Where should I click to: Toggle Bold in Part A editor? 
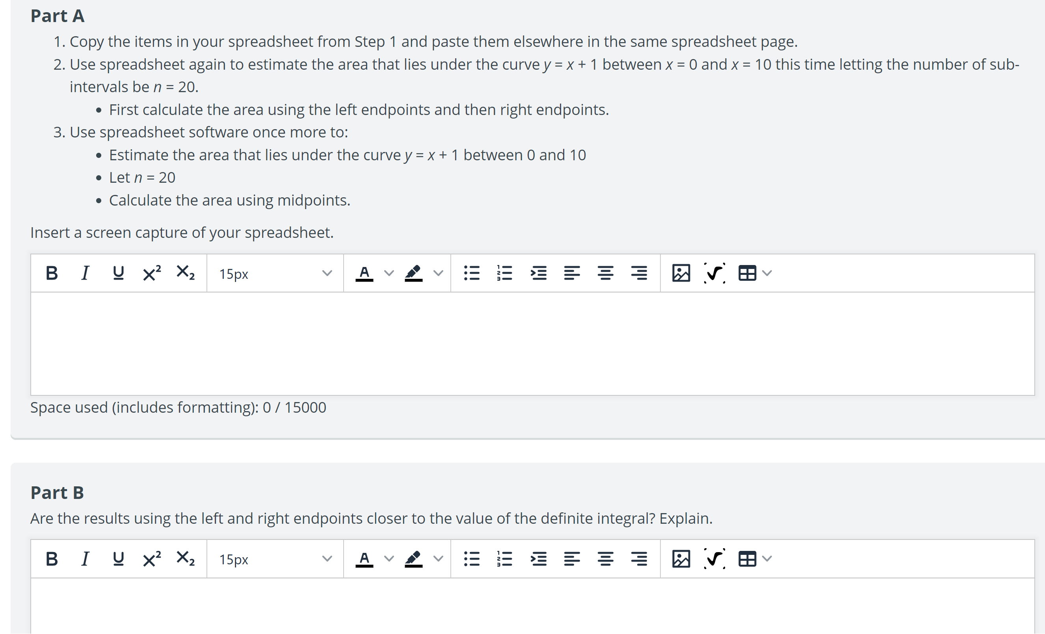pyautogui.click(x=52, y=273)
